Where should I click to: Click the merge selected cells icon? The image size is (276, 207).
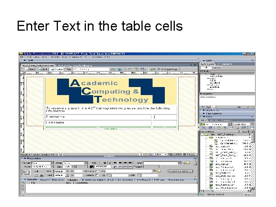[x=36, y=175]
